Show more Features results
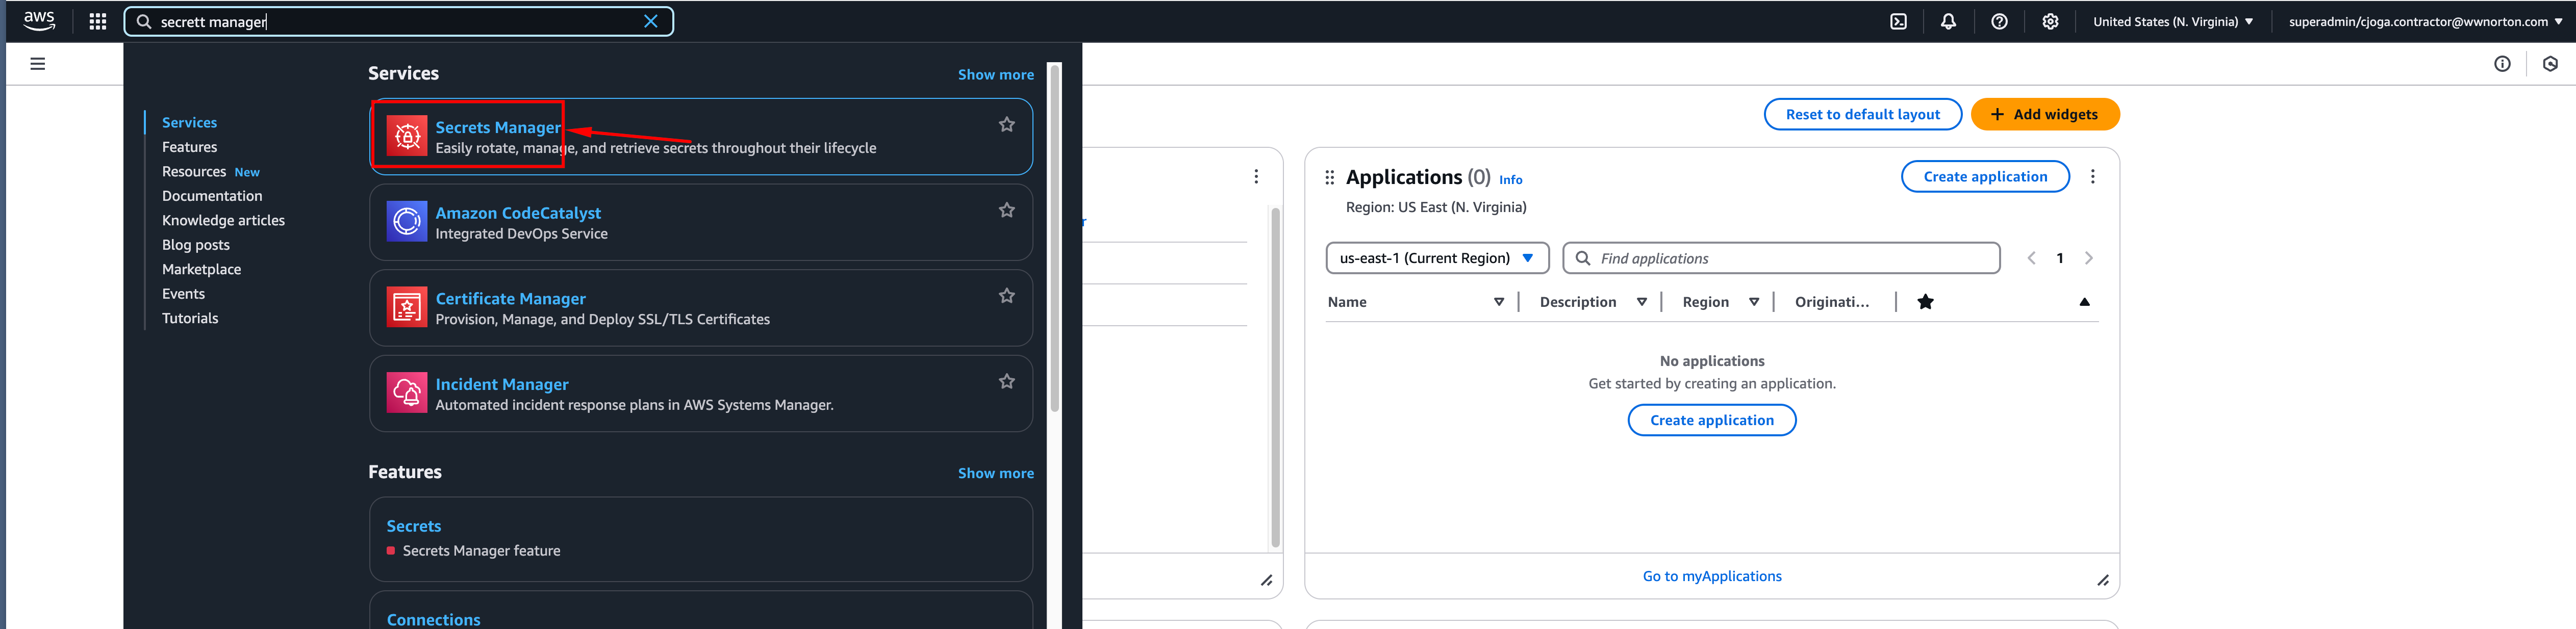Viewport: 2576px width, 629px height. (x=995, y=473)
